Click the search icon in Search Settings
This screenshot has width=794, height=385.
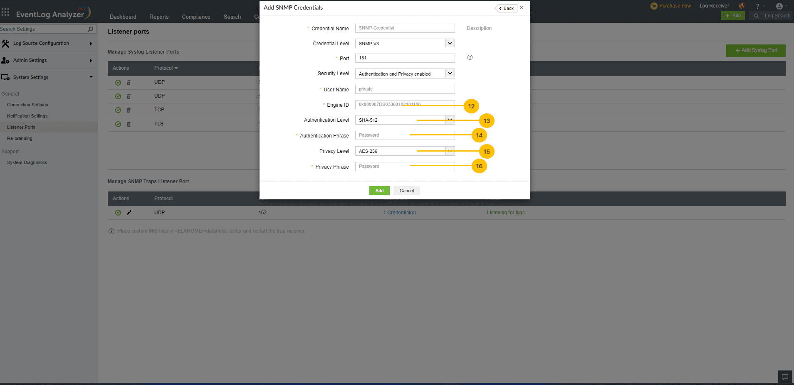pos(90,29)
